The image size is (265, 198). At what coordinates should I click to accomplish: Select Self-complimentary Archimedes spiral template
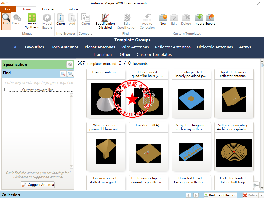pyautogui.click(x=234, y=146)
